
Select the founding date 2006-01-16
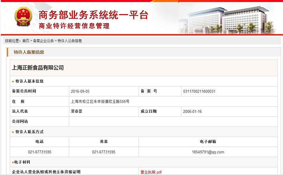tap(192, 111)
